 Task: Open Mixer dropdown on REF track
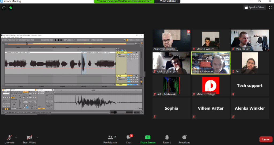121,77
